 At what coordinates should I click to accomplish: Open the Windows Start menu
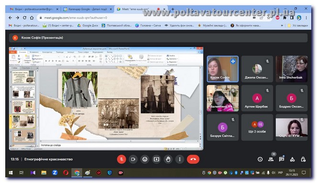[x=11, y=172]
